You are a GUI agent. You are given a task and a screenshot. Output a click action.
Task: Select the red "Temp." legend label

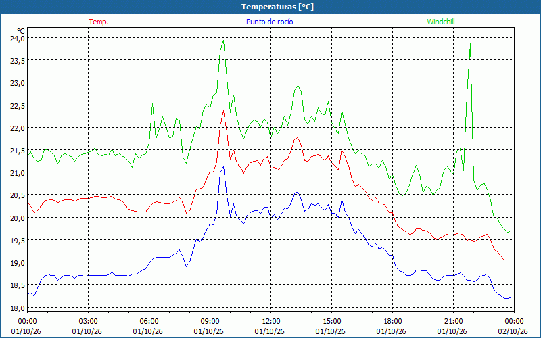coord(99,22)
